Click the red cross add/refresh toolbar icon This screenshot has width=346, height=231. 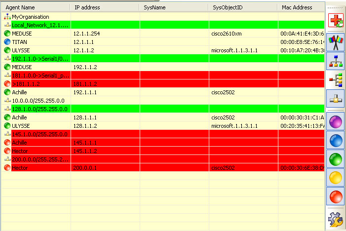pos(336,20)
